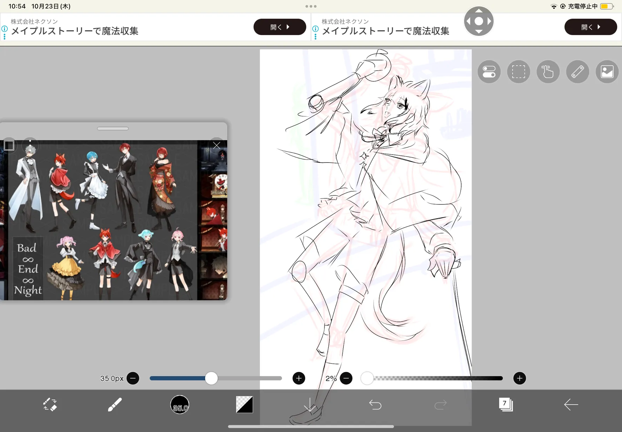Go back with the left arrow
The width and height of the screenshot is (622, 432).
(x=571, y=404)
